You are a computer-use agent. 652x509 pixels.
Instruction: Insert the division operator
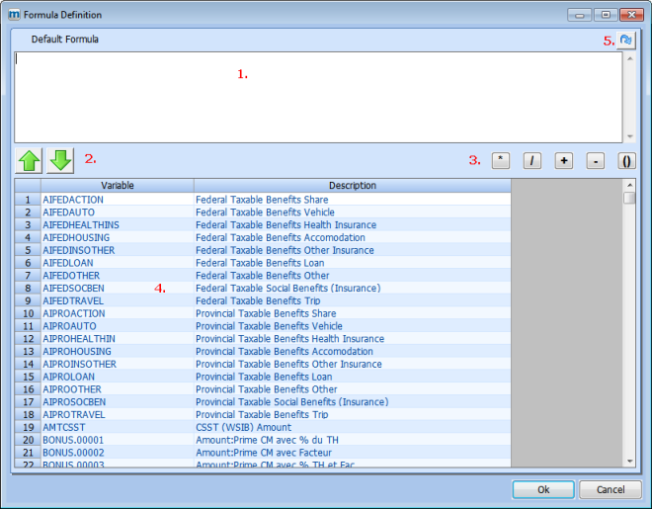point(532,160)
